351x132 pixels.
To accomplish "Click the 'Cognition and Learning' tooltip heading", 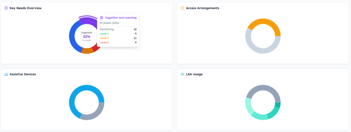I will pyautogui.click(x=121, y=18).
